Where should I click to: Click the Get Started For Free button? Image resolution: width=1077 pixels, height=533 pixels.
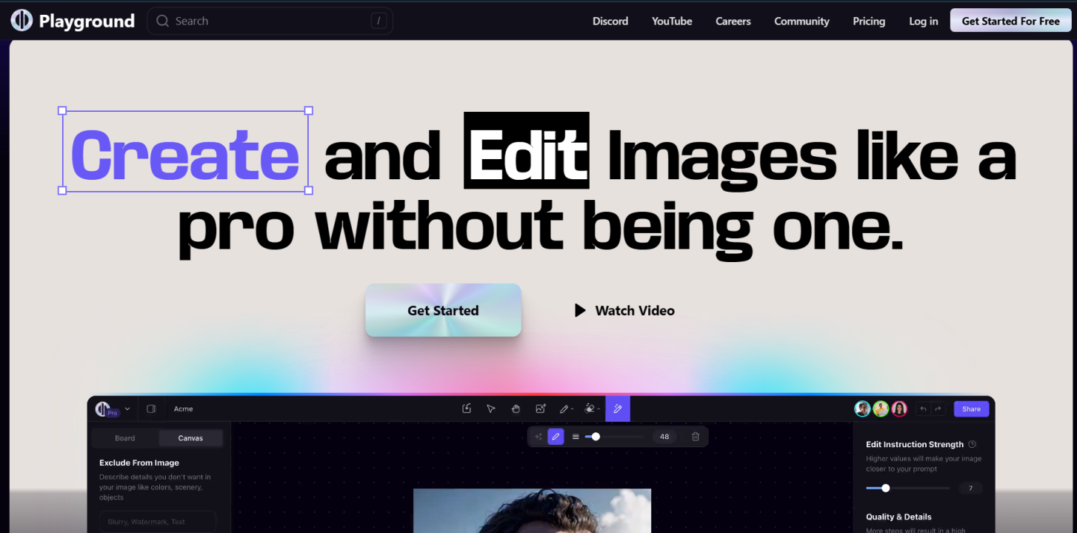[1010, 21]
